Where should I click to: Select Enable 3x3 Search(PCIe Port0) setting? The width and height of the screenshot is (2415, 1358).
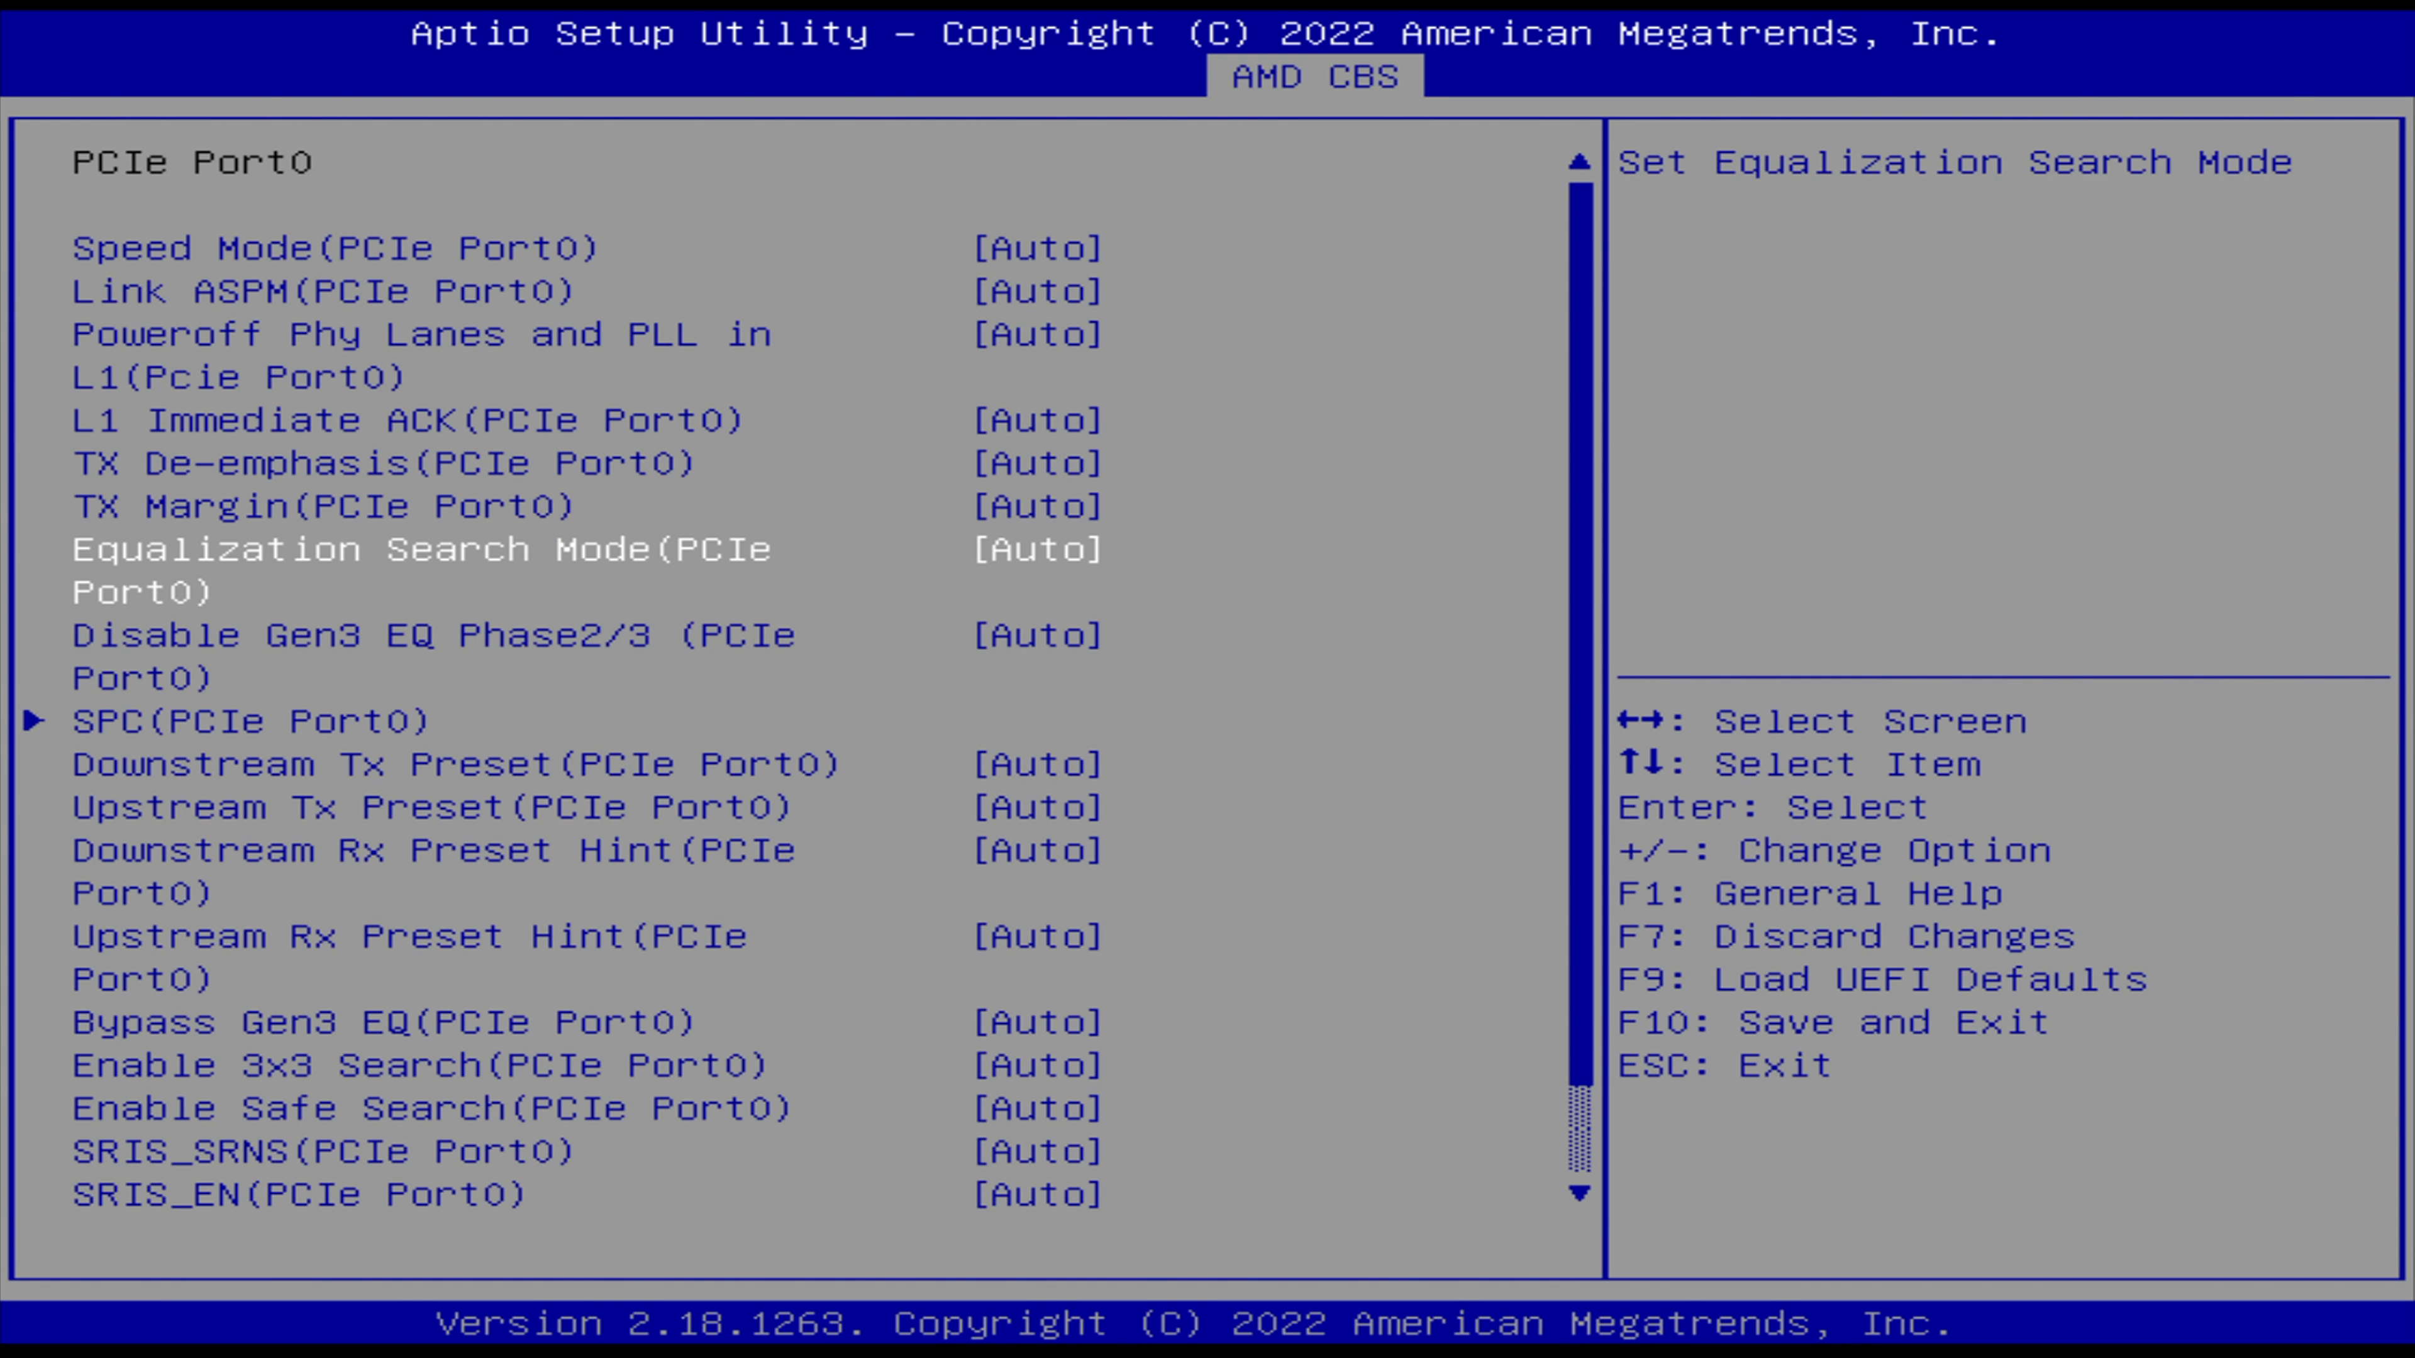point(420,1066)
